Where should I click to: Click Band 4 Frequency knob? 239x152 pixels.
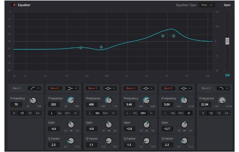point(146,100)
